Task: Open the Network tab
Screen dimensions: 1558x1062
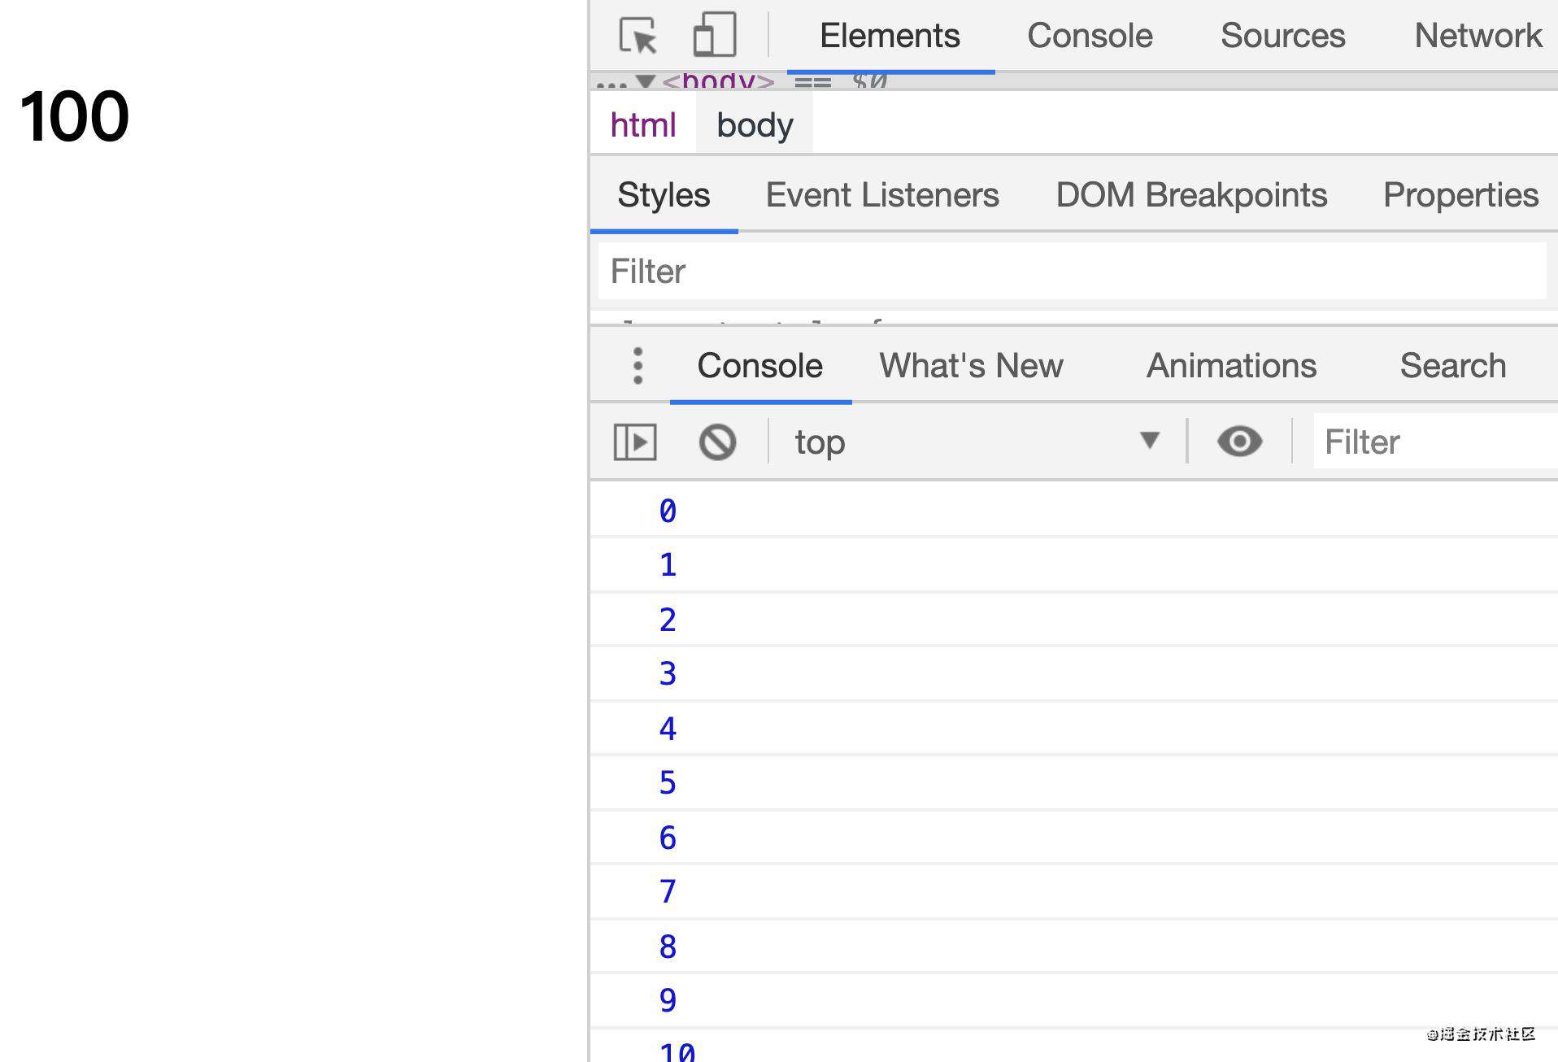Action: 1477,36
